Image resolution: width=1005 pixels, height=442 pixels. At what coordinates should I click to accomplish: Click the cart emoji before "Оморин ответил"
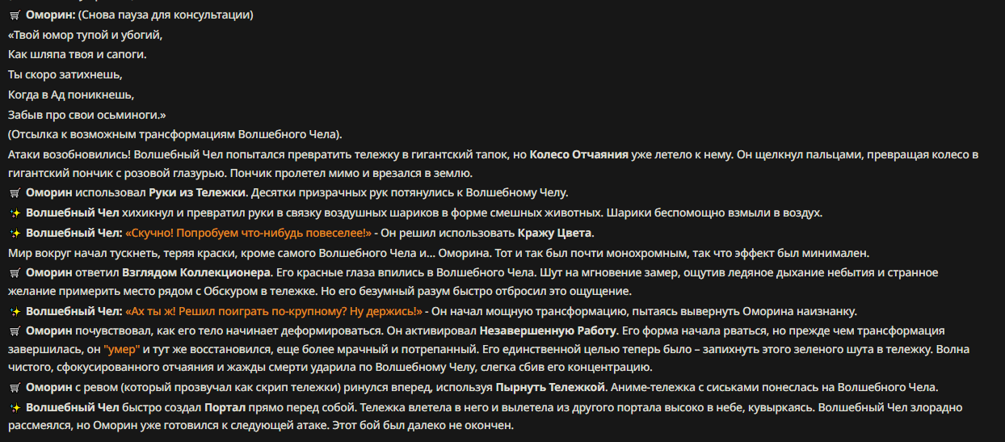coord(15,272)
